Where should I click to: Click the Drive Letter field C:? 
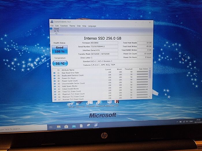104,58
